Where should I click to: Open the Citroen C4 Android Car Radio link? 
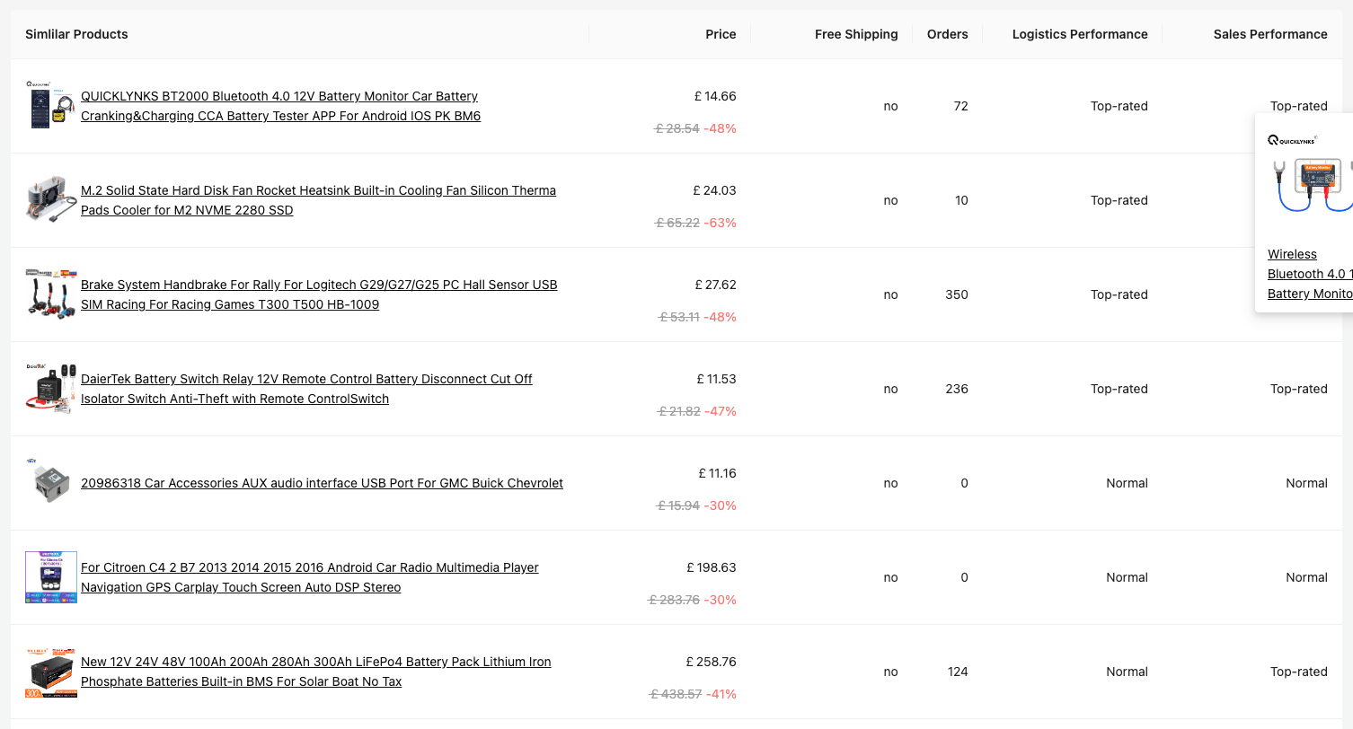[310, 577]
